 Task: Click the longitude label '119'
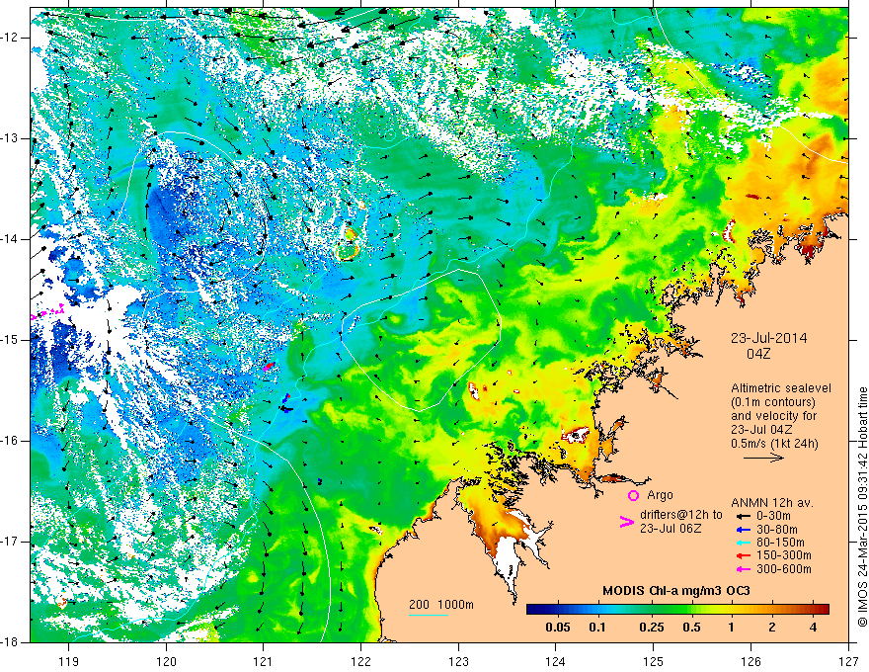pyautogui.click(x=69, y=661)
